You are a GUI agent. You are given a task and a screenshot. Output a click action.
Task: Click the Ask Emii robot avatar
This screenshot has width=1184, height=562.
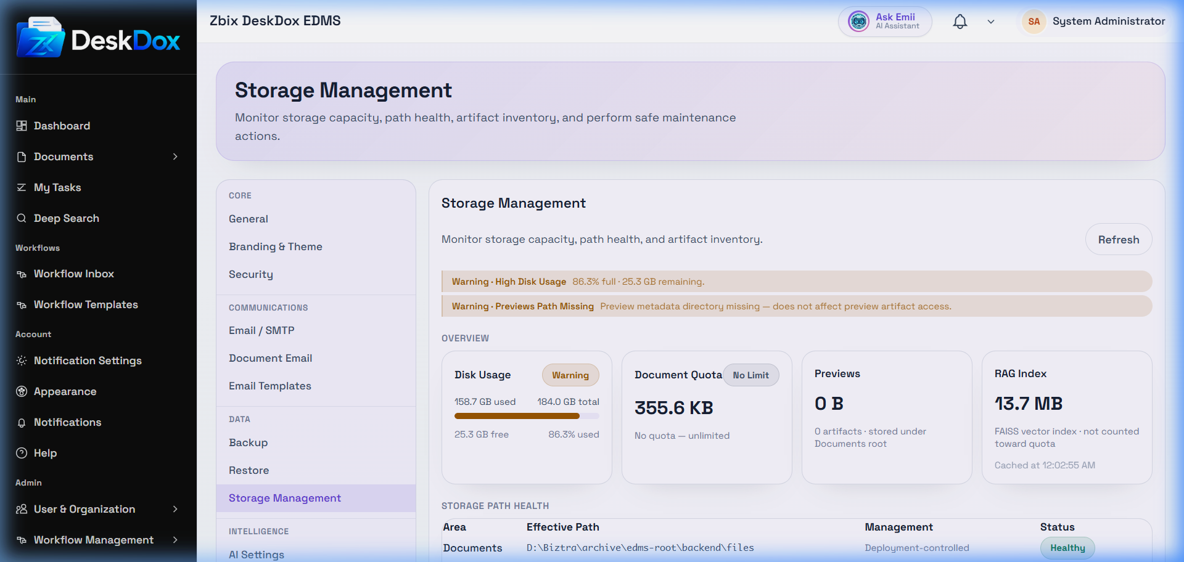858,22
